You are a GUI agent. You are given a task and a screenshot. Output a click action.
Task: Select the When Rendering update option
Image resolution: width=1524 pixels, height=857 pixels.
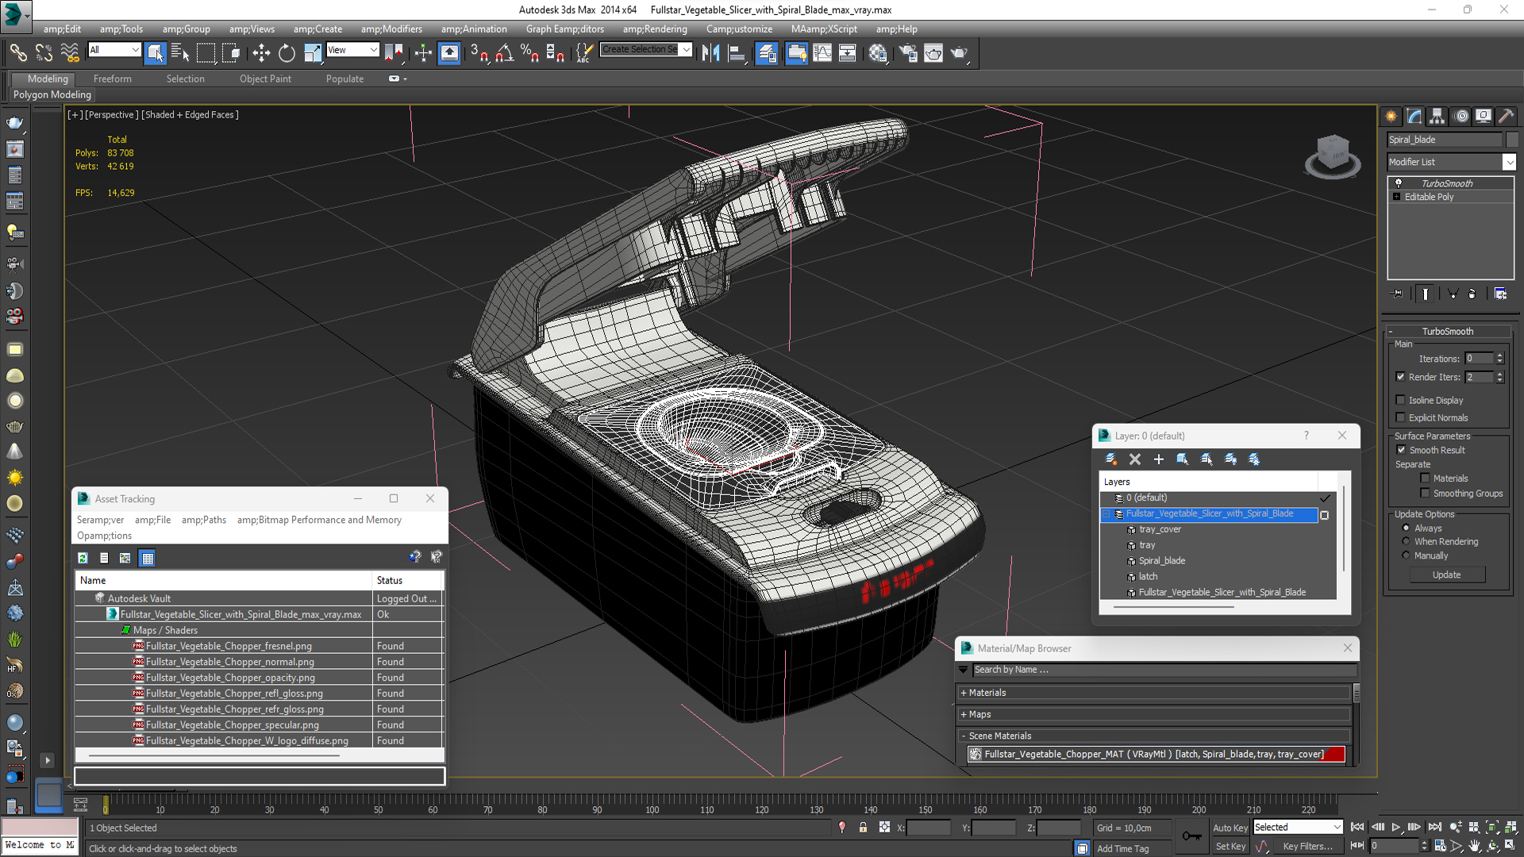pyautogui.click(x=1406, y=541)
